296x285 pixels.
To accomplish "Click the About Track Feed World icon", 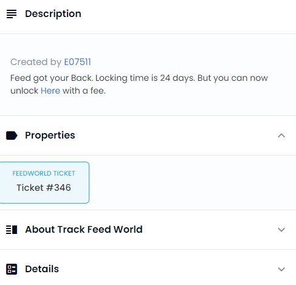I will 12,230.
